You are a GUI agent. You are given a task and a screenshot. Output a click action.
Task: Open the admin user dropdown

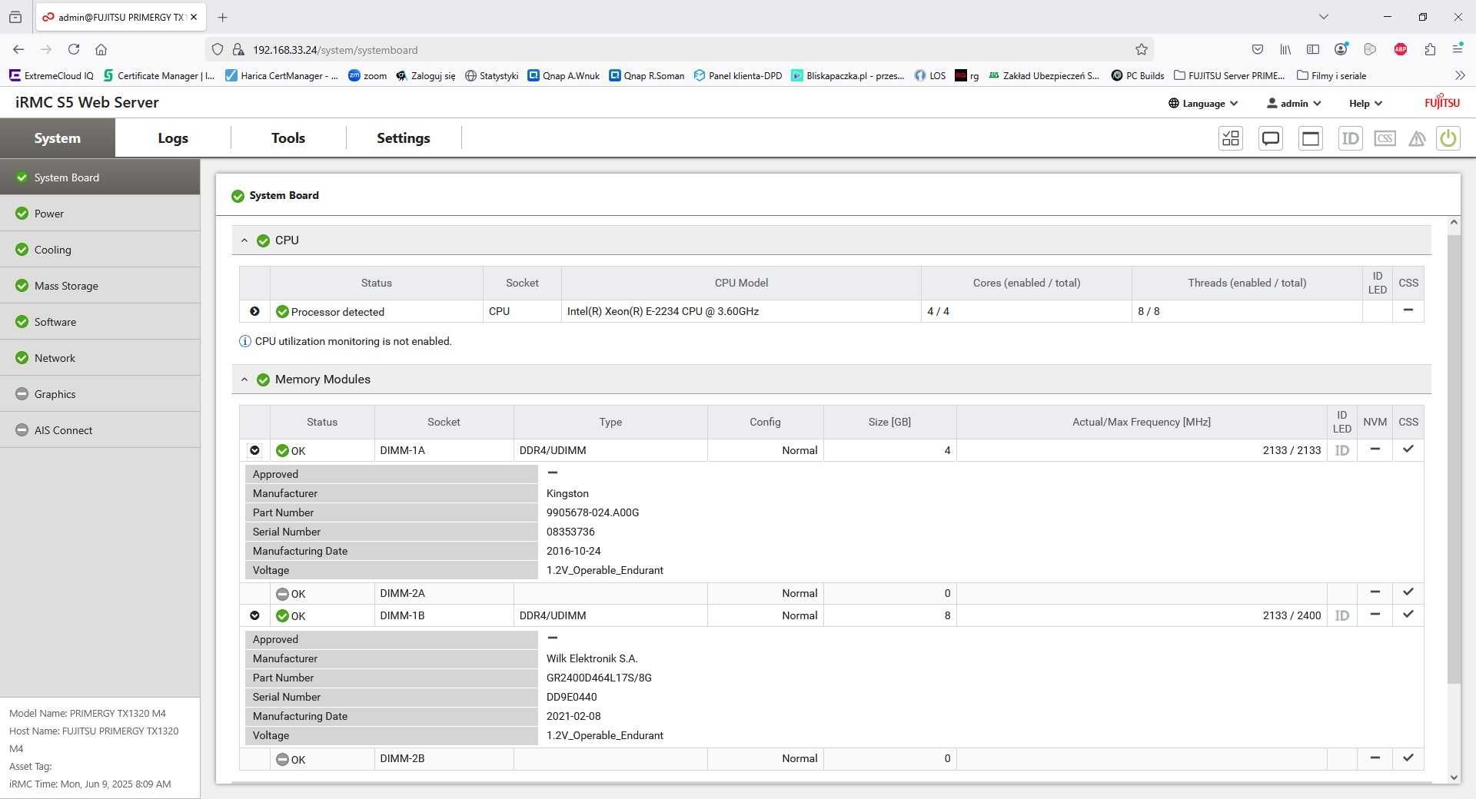click(x=1294, y=103)
